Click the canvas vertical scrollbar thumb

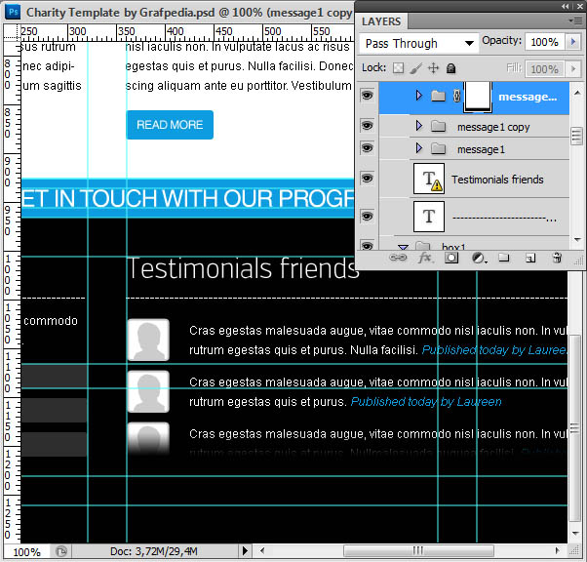coord(574,427)
